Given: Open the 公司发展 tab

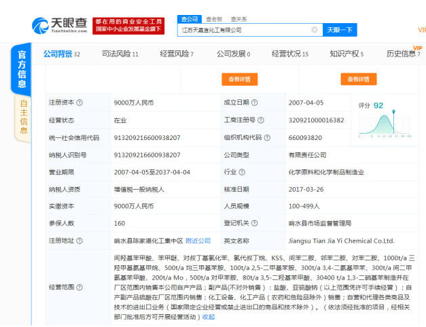Looking at the screenshot, I should [233, 54].
